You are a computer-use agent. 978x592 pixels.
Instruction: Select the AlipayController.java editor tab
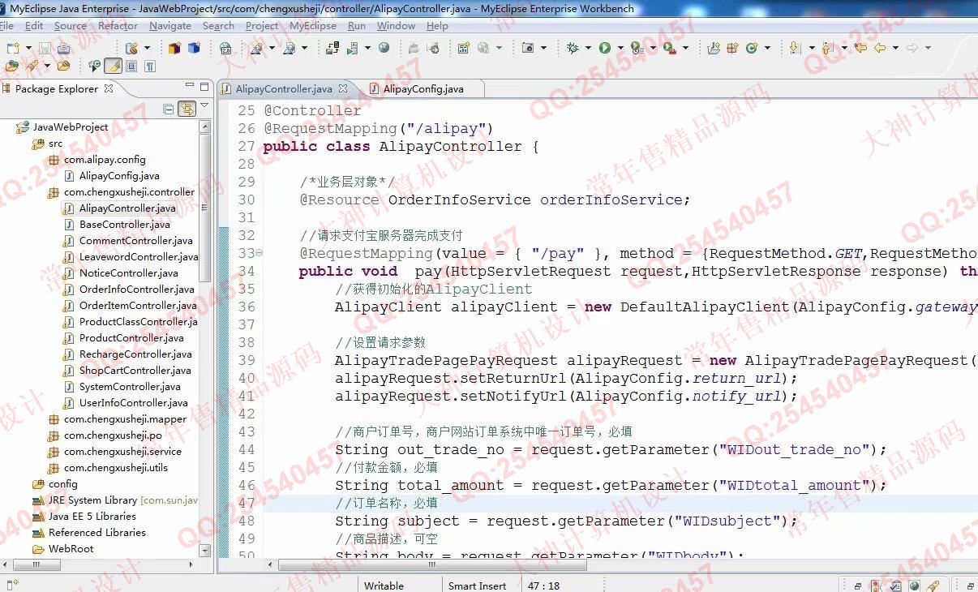coord(284,89)
